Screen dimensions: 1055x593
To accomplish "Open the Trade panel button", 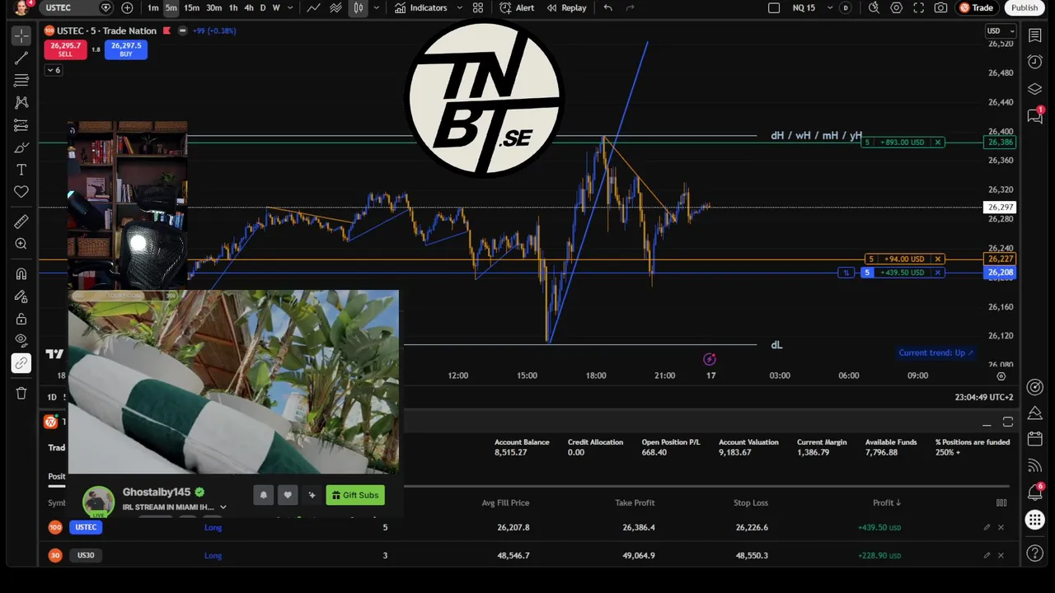I will click(977, 7).
